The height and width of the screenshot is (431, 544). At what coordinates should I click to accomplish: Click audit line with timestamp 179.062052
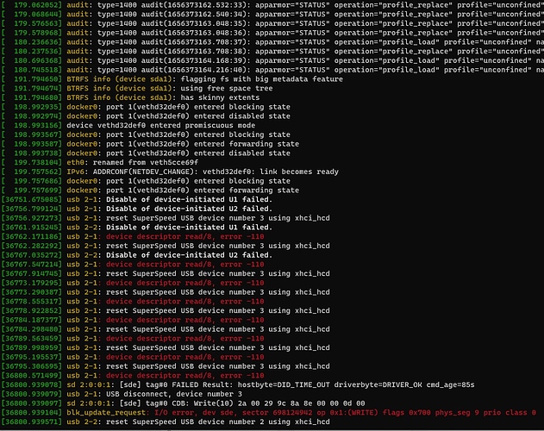[272, 5]
